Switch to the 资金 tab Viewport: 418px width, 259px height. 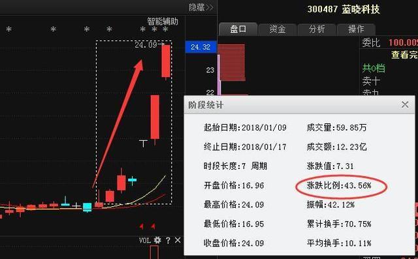pos(277,29)
